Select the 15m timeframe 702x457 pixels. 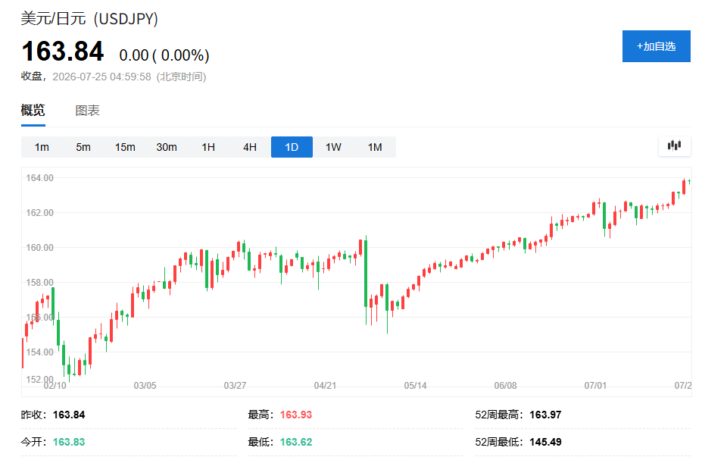(125, 147)
